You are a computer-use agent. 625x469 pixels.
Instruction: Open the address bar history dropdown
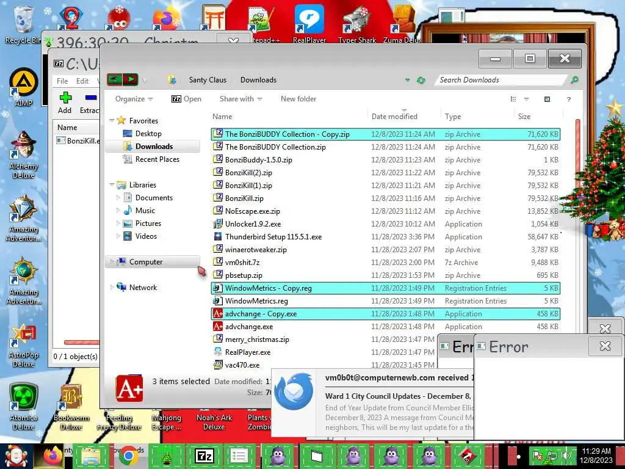point(407,80)
